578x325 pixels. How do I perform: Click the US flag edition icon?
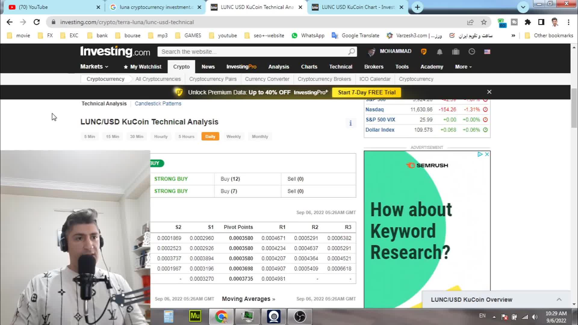pos(487,52)
